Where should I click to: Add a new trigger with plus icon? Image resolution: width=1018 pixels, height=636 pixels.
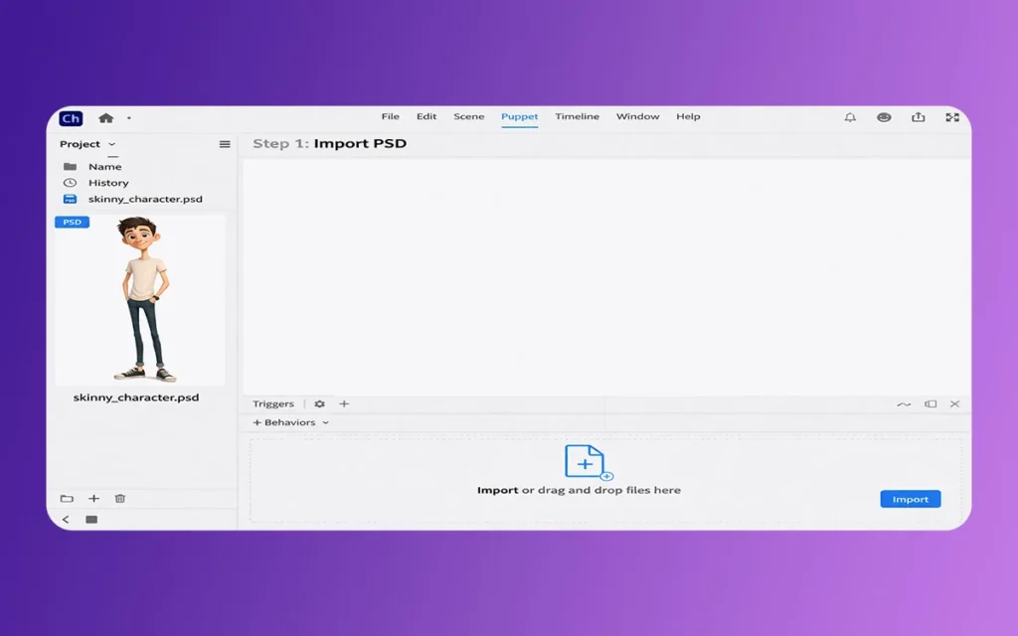tap(344, 404)
